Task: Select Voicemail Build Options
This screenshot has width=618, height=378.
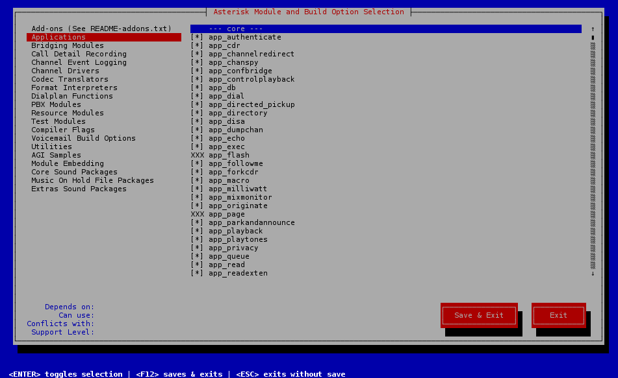Action: [x=83, y=138]
